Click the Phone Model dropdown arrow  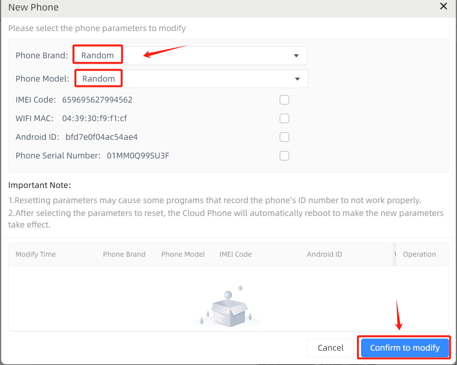[297, 79]
